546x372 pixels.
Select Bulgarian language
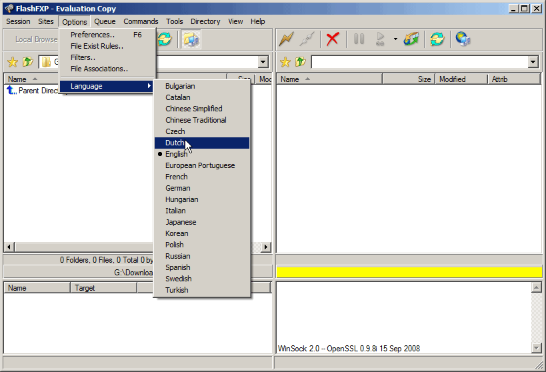click(202, 86)
